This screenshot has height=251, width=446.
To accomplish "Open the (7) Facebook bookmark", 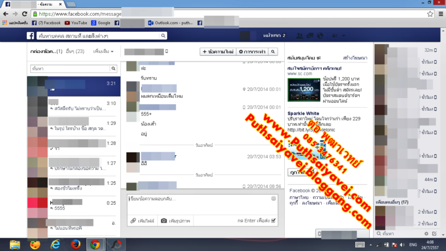I will tap(46, 23).
